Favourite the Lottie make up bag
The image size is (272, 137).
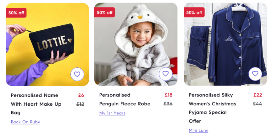(x=77, y=74)
